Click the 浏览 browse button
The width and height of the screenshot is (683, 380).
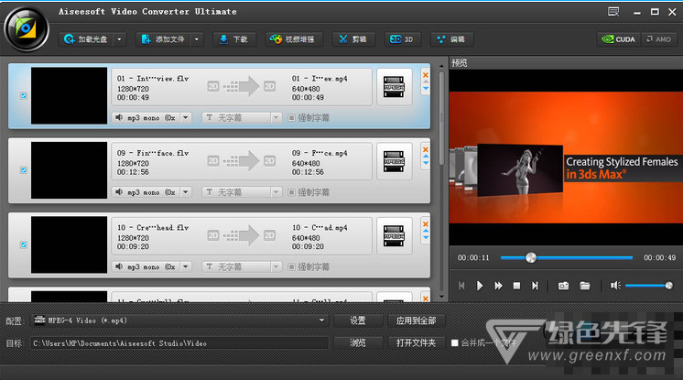(357, 342)
